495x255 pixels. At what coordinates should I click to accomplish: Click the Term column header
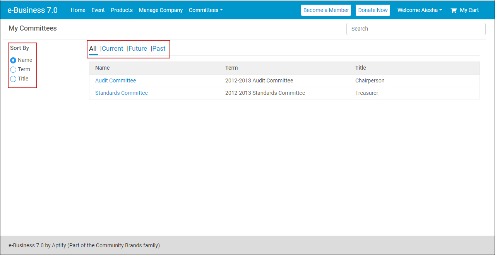click(231, 68)
